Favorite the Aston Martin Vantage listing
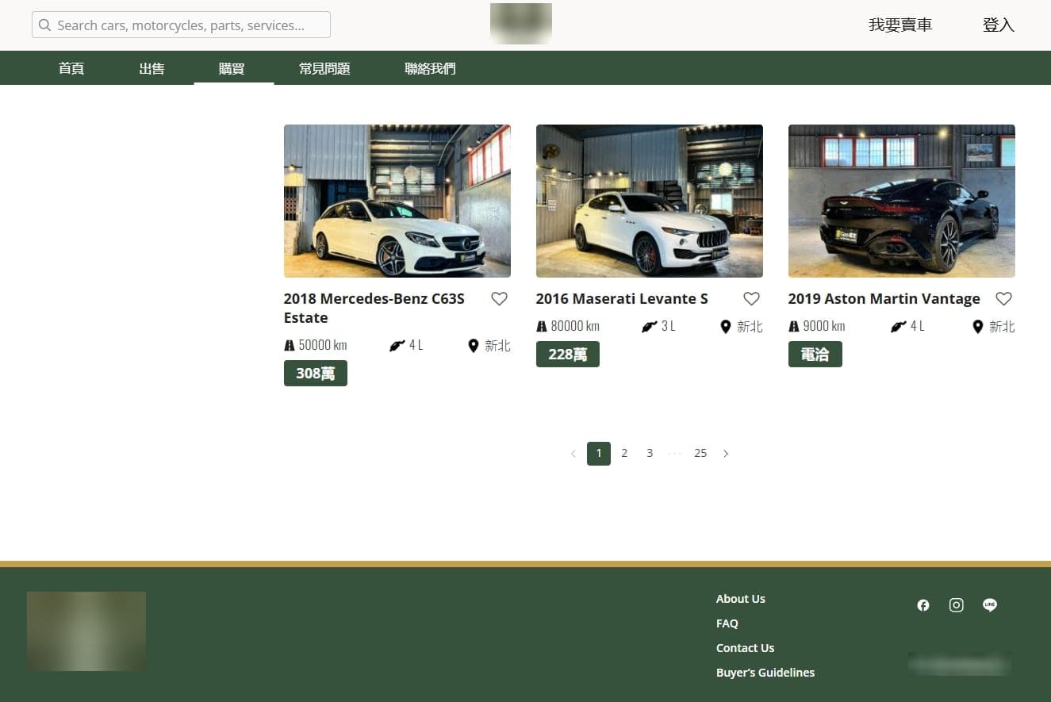 (1003, 299)
